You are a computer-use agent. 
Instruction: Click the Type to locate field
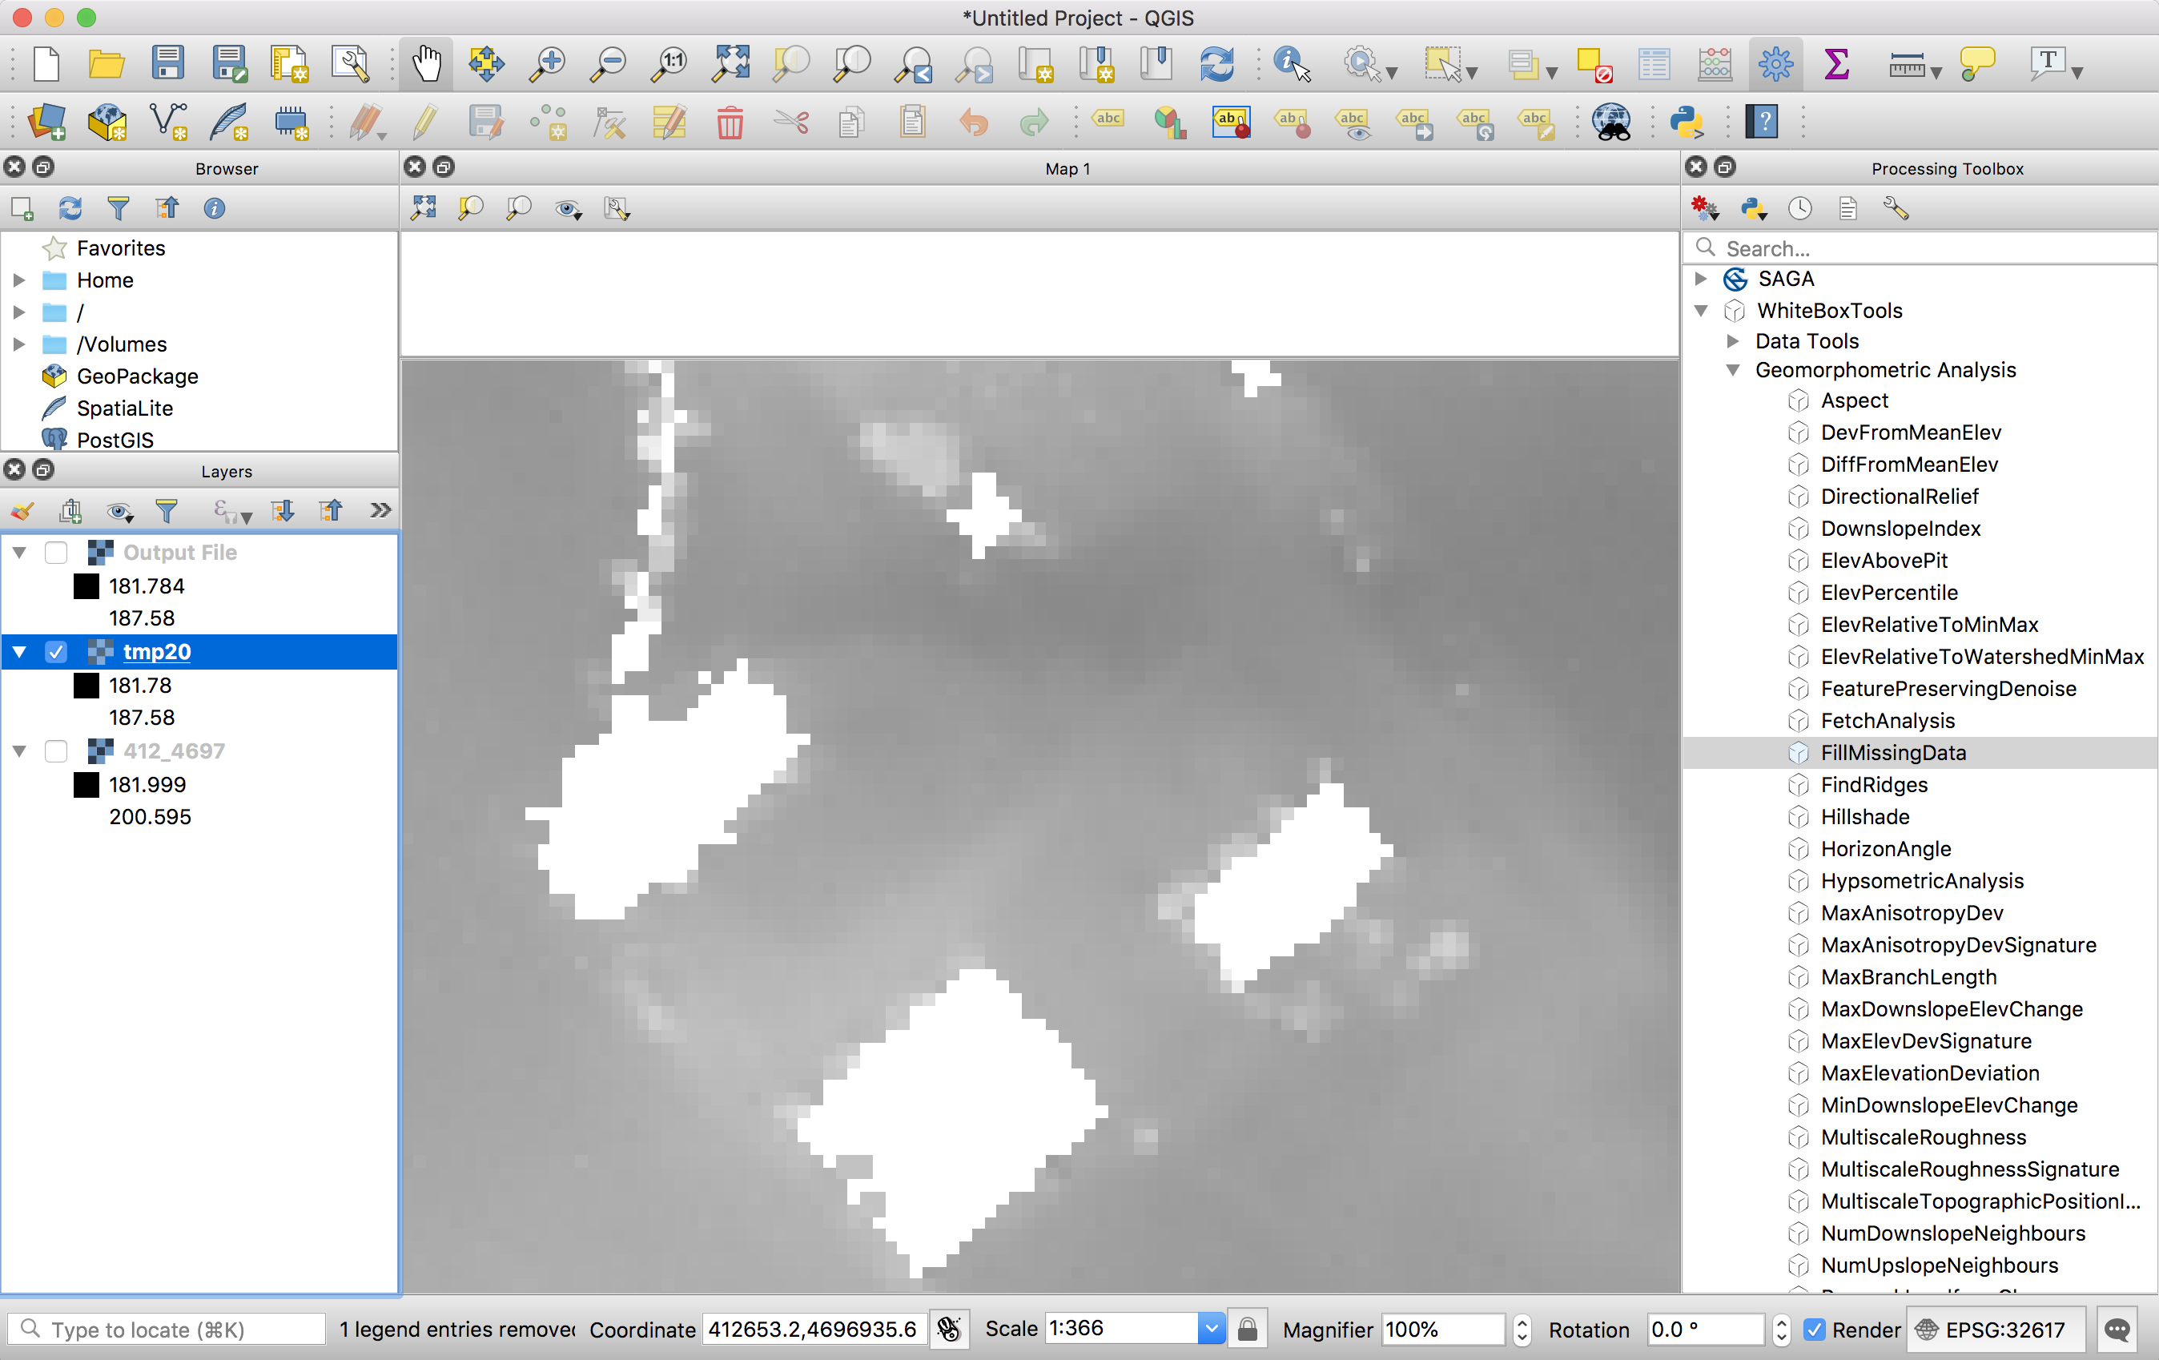[167, 1330]
